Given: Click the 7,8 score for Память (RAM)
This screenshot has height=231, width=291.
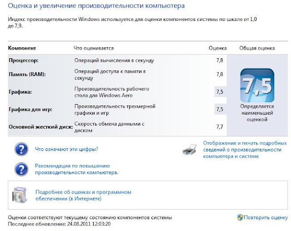Looking at the screenshot, I should coord(220,75).
